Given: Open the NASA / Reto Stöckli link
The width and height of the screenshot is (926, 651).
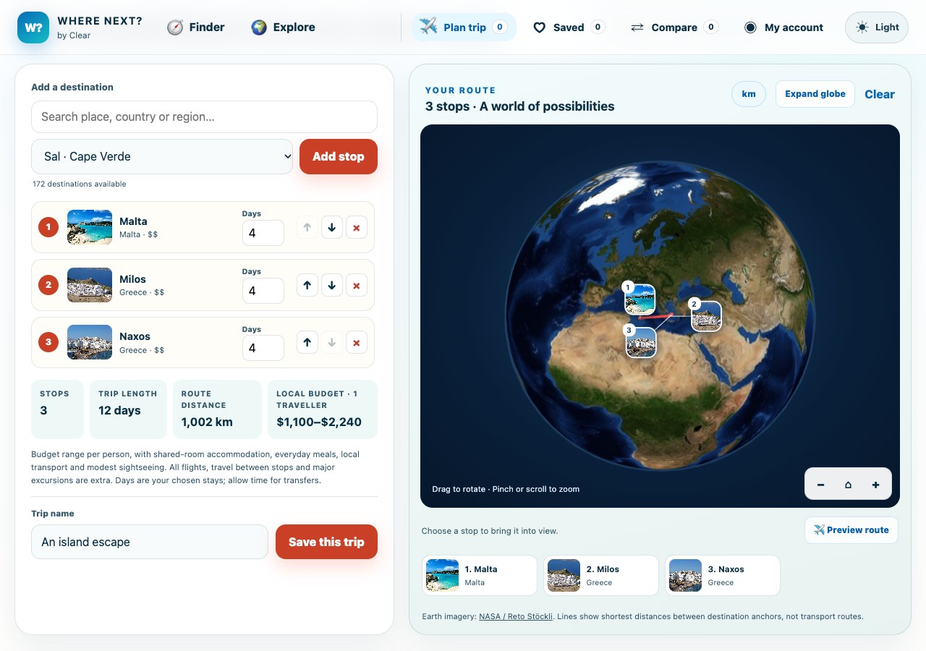Looking at the screenshot, I should [x=516, y=616].
